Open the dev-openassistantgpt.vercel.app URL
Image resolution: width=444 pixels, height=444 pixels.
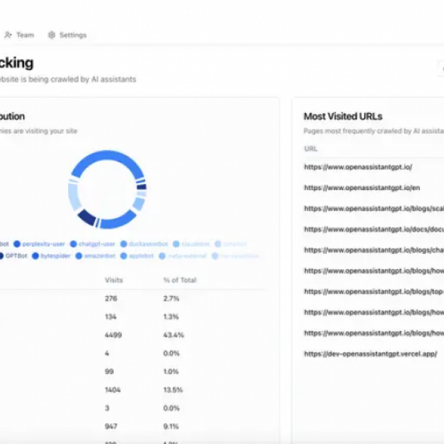click(370, 354)
